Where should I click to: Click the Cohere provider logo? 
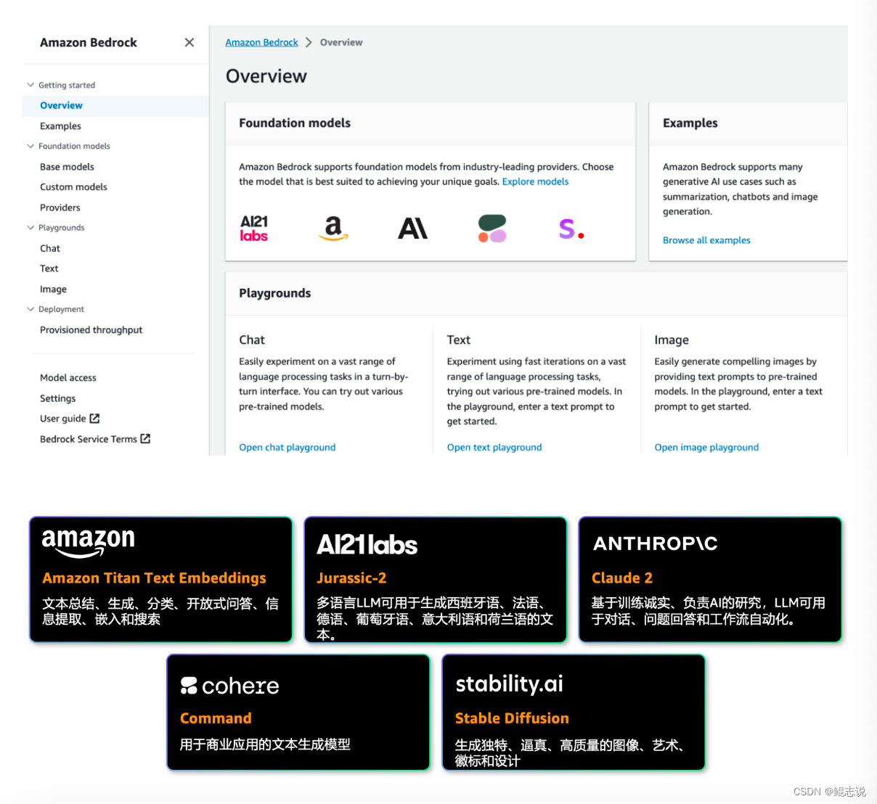click(x=492, y=229)
